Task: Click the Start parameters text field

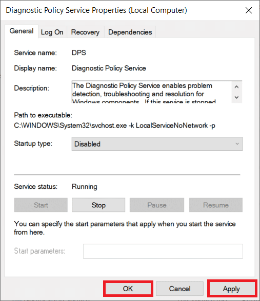Action: 163,251
